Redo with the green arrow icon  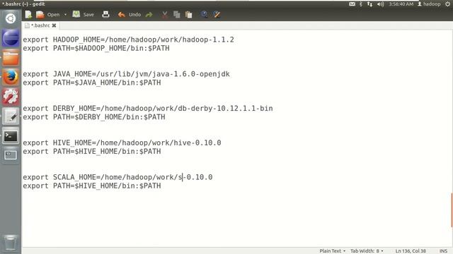[149, 14]
